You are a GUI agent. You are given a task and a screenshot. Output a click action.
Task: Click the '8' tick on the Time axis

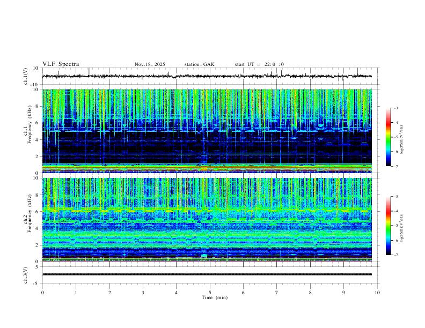(310, 293)
